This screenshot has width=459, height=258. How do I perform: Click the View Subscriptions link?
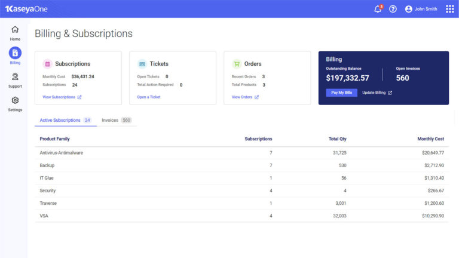[59, 97]
